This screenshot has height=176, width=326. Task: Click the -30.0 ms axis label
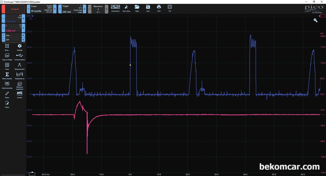[x=45, y=174]
